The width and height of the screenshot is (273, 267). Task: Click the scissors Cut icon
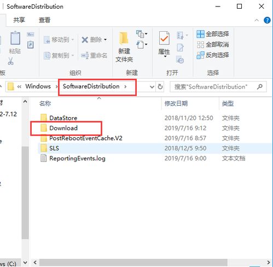point(10,61)
